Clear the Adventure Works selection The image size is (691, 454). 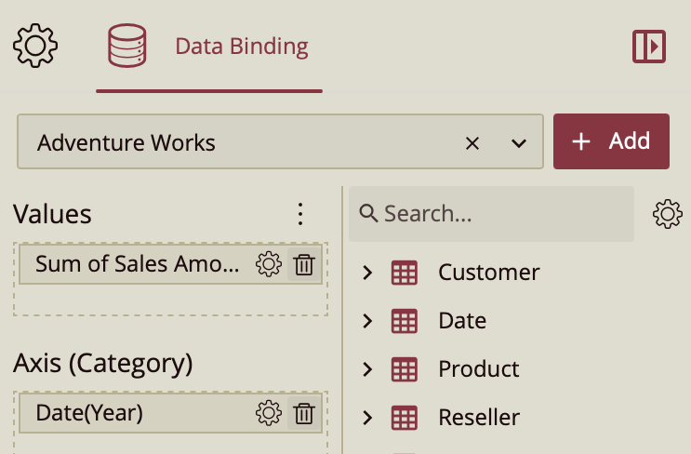click(x=472, y=142)
